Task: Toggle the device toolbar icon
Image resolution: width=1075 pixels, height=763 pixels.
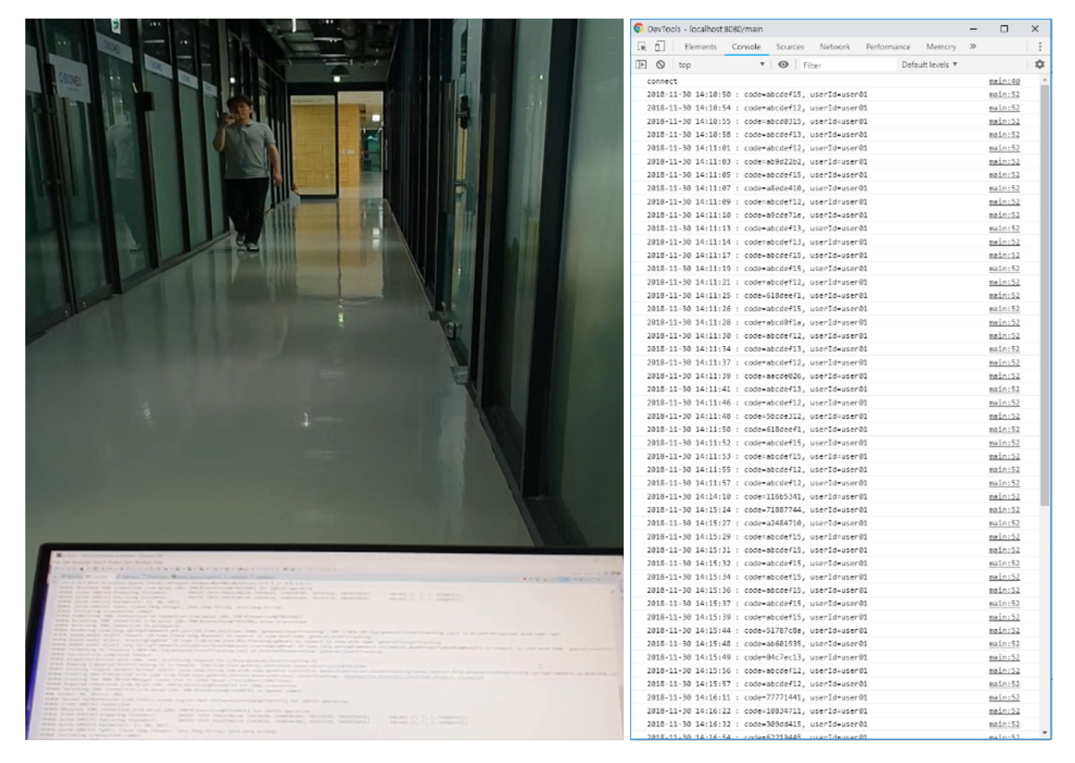Action: 660,46
